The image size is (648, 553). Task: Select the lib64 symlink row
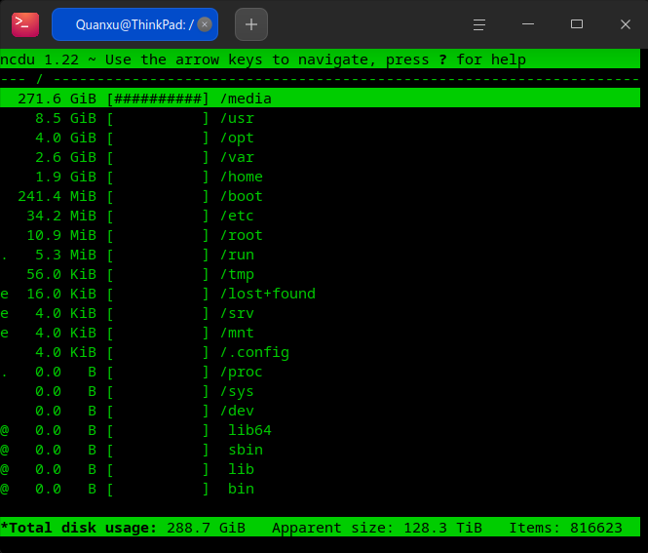tap(321, 430)
